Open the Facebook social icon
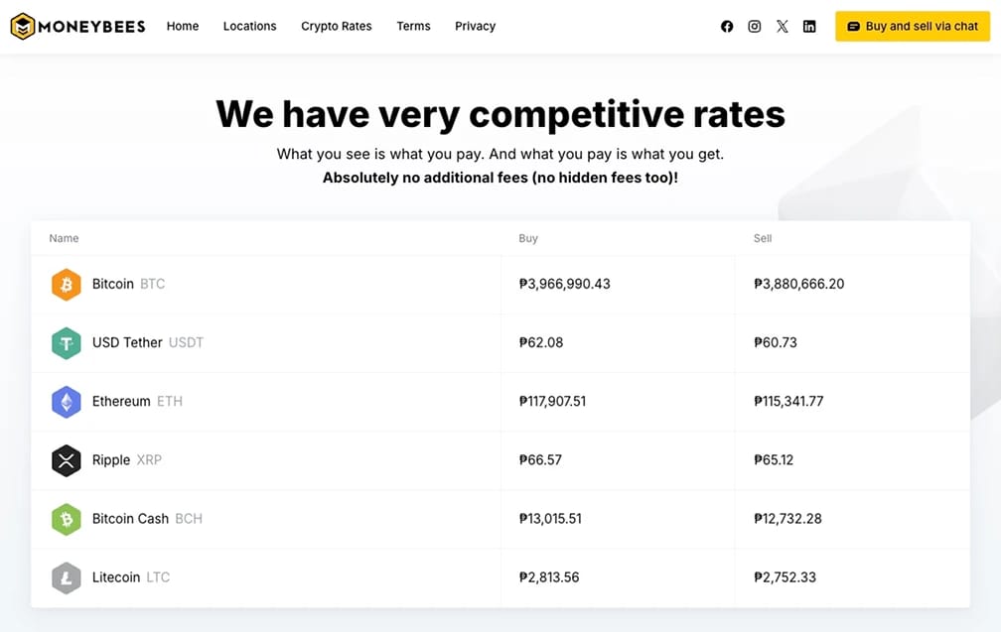1001x632 pixels. 727,26
